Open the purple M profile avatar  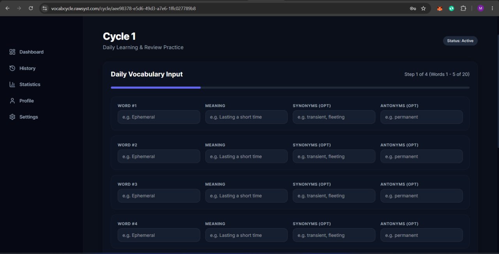[x=480, y=8]
